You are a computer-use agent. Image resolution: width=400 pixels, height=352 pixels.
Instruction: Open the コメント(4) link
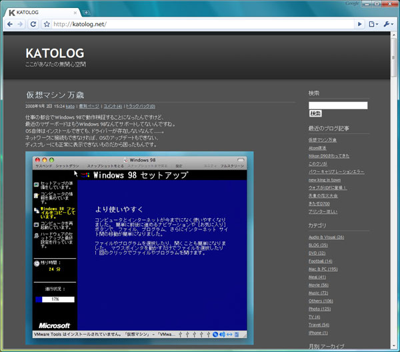113,106
